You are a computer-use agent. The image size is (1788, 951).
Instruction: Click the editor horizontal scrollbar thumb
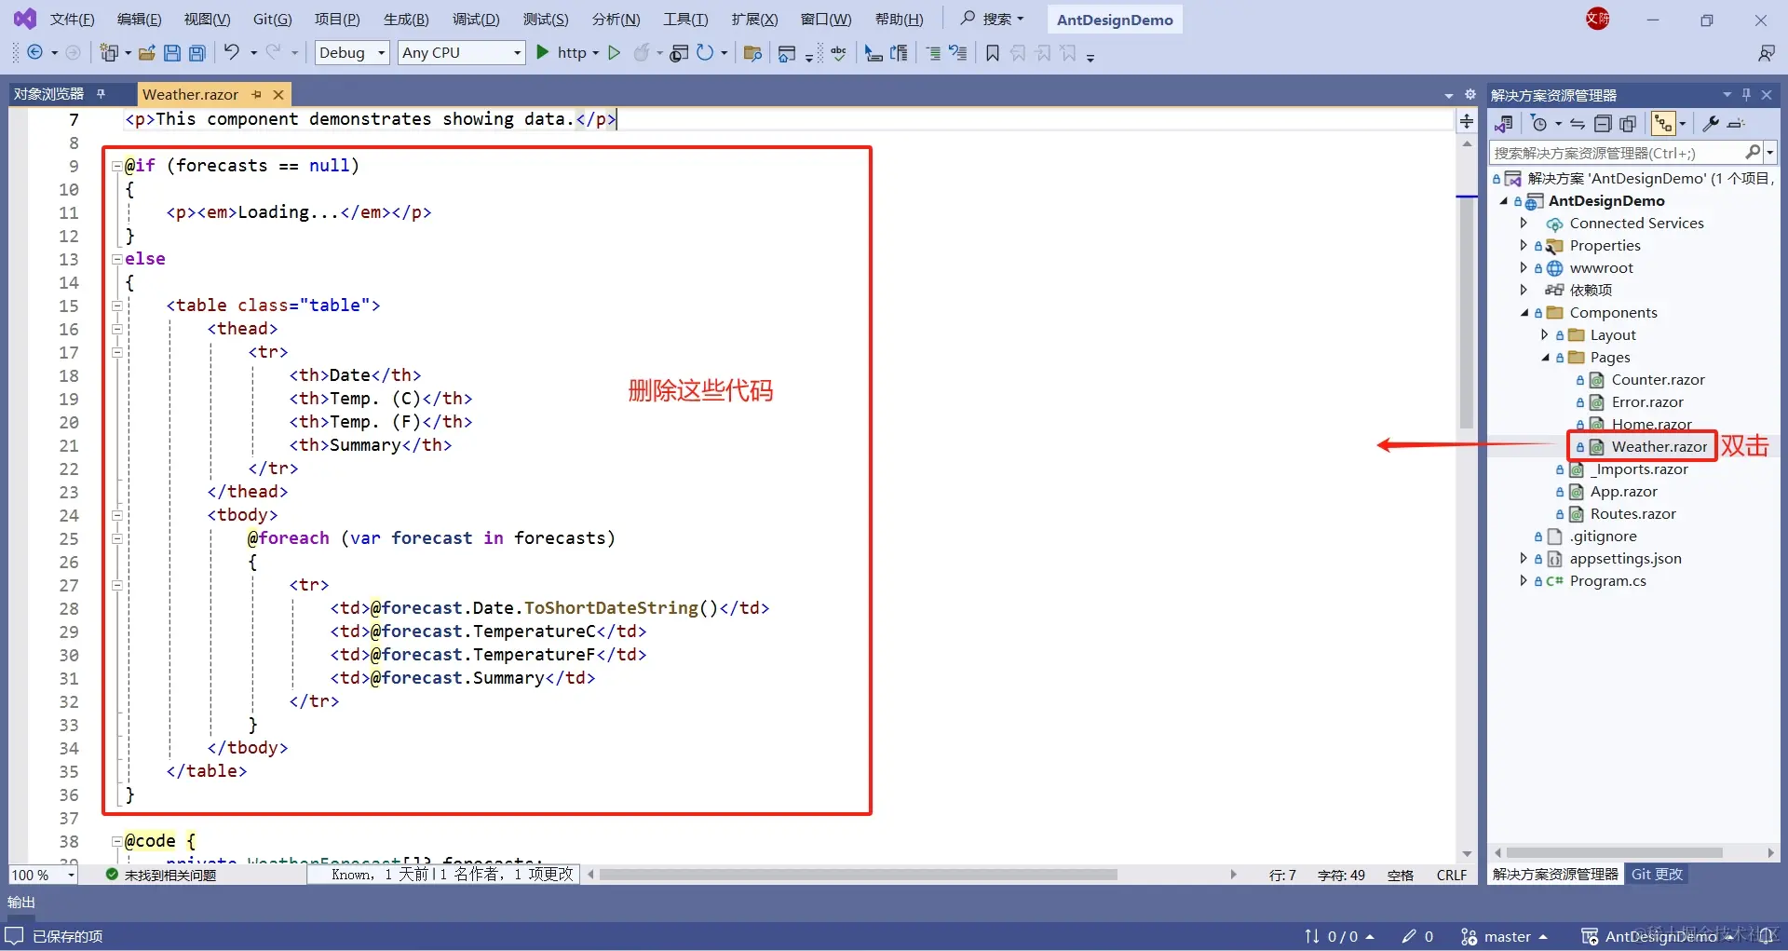pyautogui.click(x=859, y=875)
